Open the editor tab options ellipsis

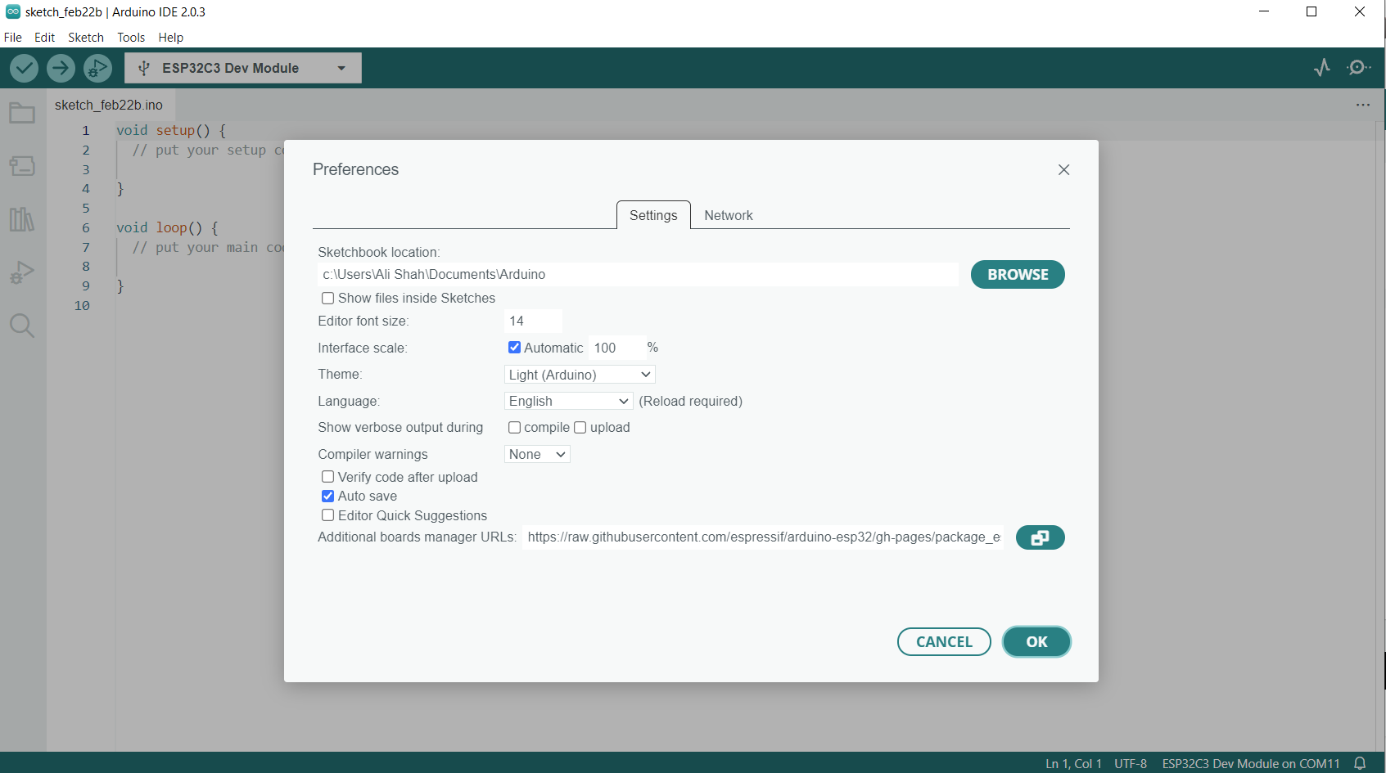[1363, 105]
